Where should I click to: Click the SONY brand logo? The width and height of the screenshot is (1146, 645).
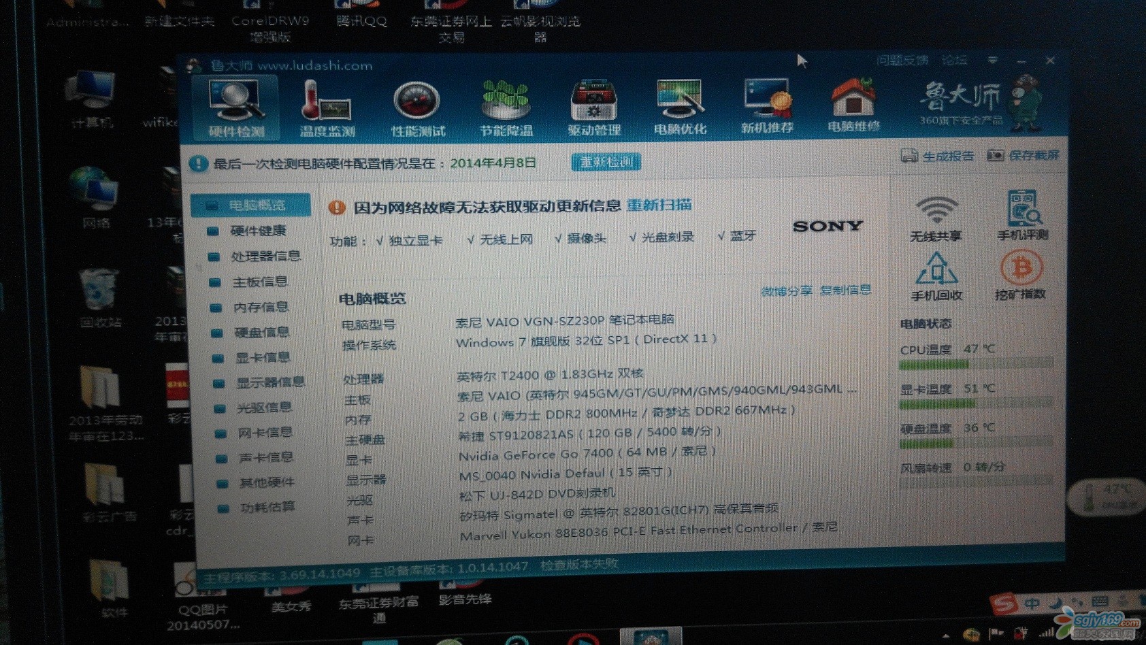[828, 226]
